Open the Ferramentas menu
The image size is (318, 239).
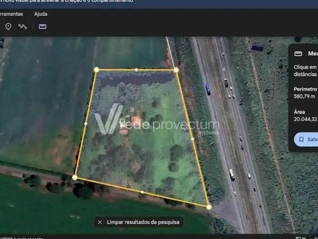(x=11, y=14)
